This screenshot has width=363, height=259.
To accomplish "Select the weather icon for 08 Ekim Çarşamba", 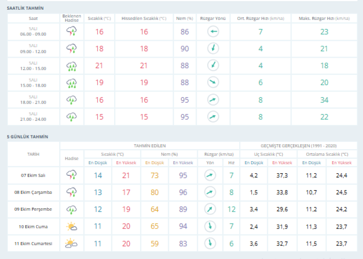I will click(71, 192).
